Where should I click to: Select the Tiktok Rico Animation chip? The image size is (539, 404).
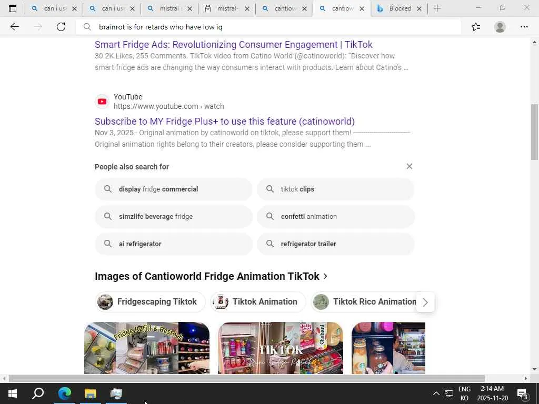364,301
